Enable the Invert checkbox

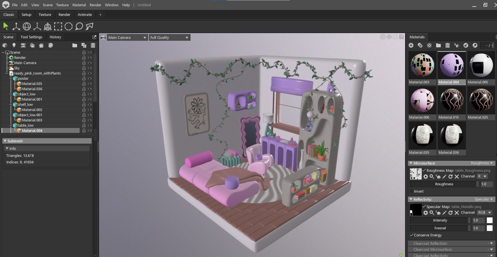point(412,191)
